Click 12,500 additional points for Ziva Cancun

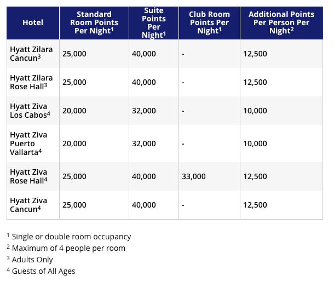point(255,205)
